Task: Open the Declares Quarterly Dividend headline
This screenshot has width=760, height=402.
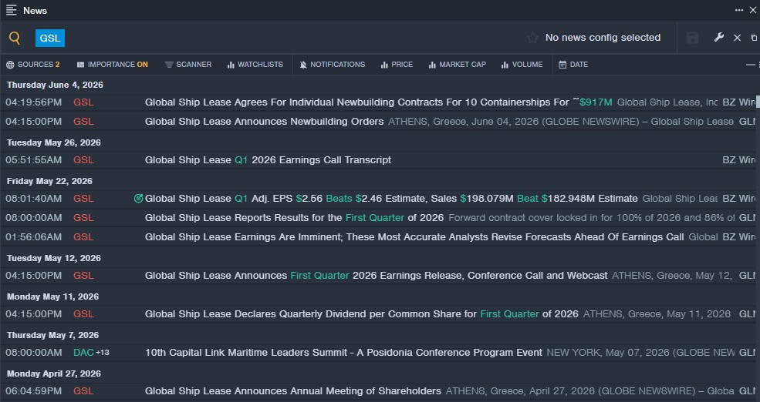Action: coord(362,314)
